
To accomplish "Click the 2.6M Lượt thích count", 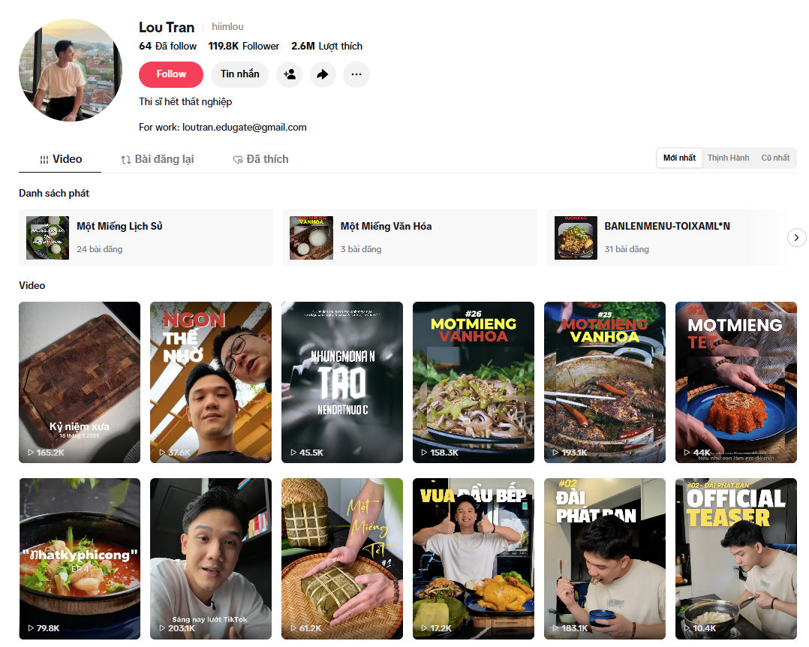I will click(326, 47).
